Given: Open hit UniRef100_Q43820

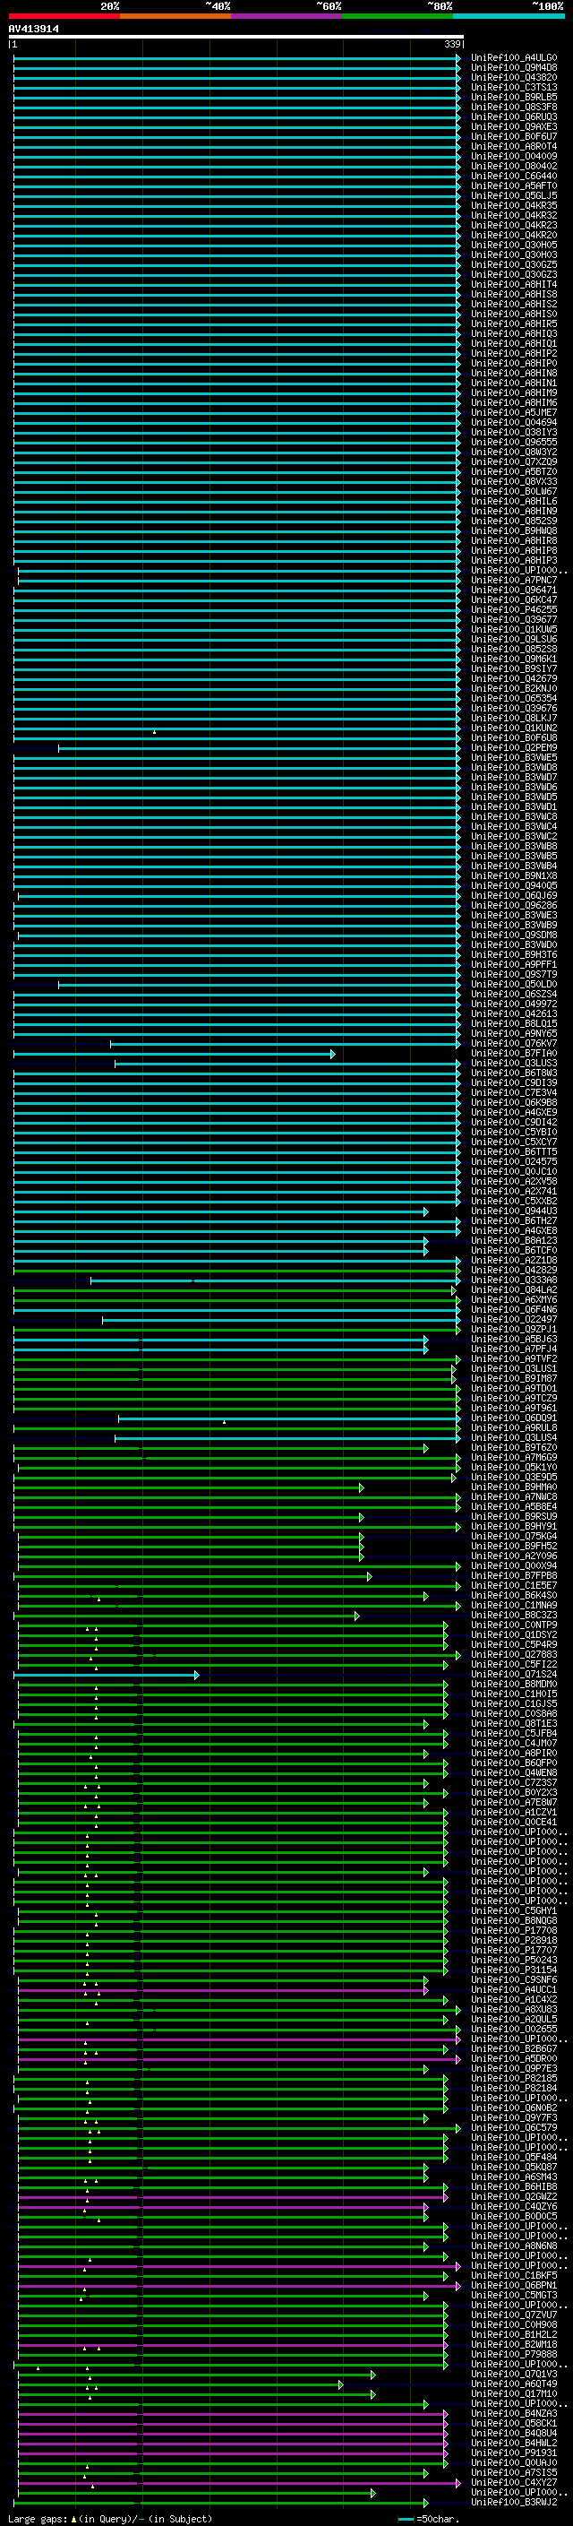Looking at the screenshot, I should [514, 77].
